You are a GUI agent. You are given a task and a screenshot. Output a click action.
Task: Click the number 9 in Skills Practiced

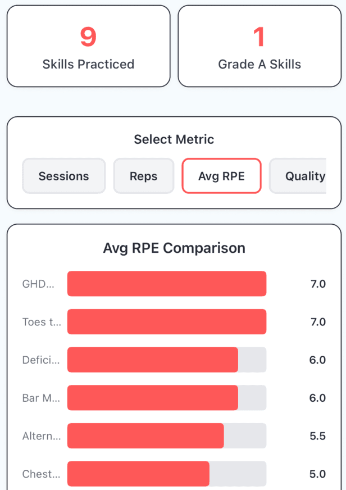pos(88,36)
